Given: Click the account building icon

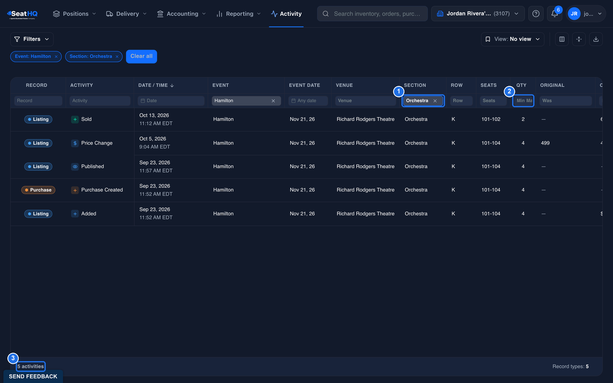Looking at the screenshot, I should click(440, 14).
